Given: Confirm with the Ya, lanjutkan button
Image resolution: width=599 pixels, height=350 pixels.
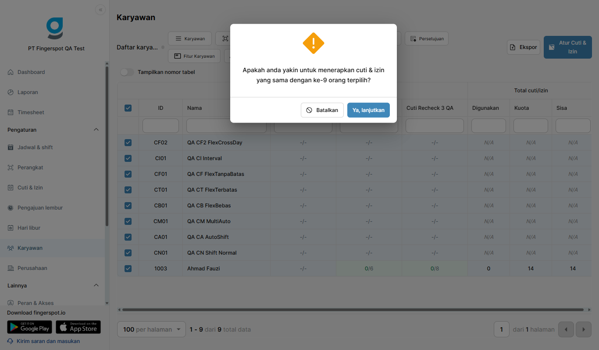Looking at the screenshot, I should point(368,110).
